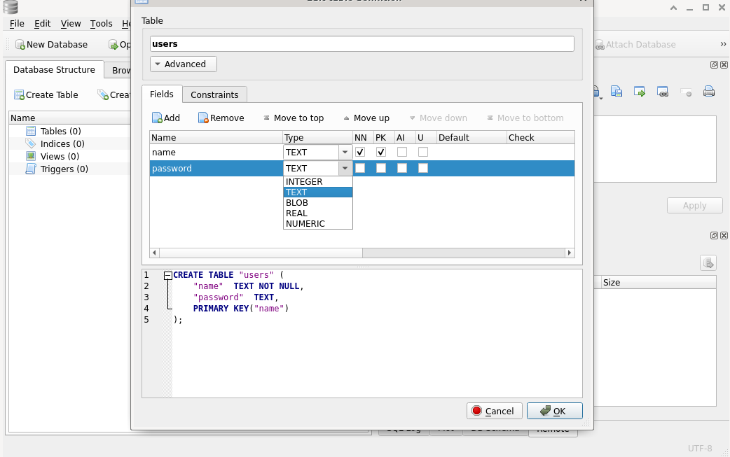Uncheck PK checkbox for name field
This screenshot has width=730, height=457.
click(x=381, y=152)
